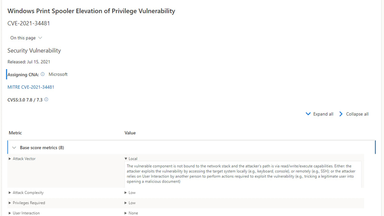Click the Metric column header

click(x=15, y=133)
